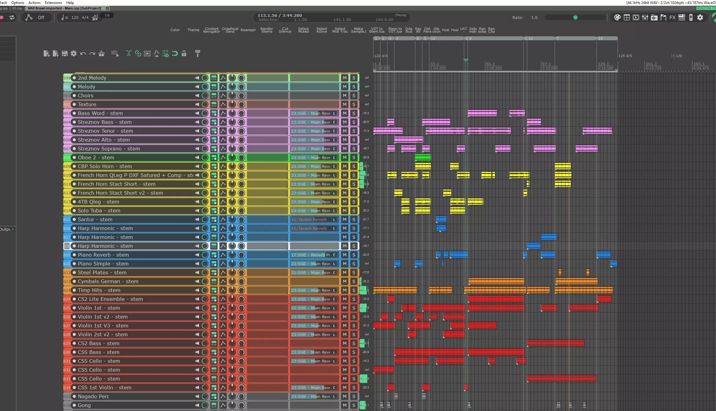716x411 pixels.
Task: Mute the 2nd Melody track
Action: coord(345,78)
